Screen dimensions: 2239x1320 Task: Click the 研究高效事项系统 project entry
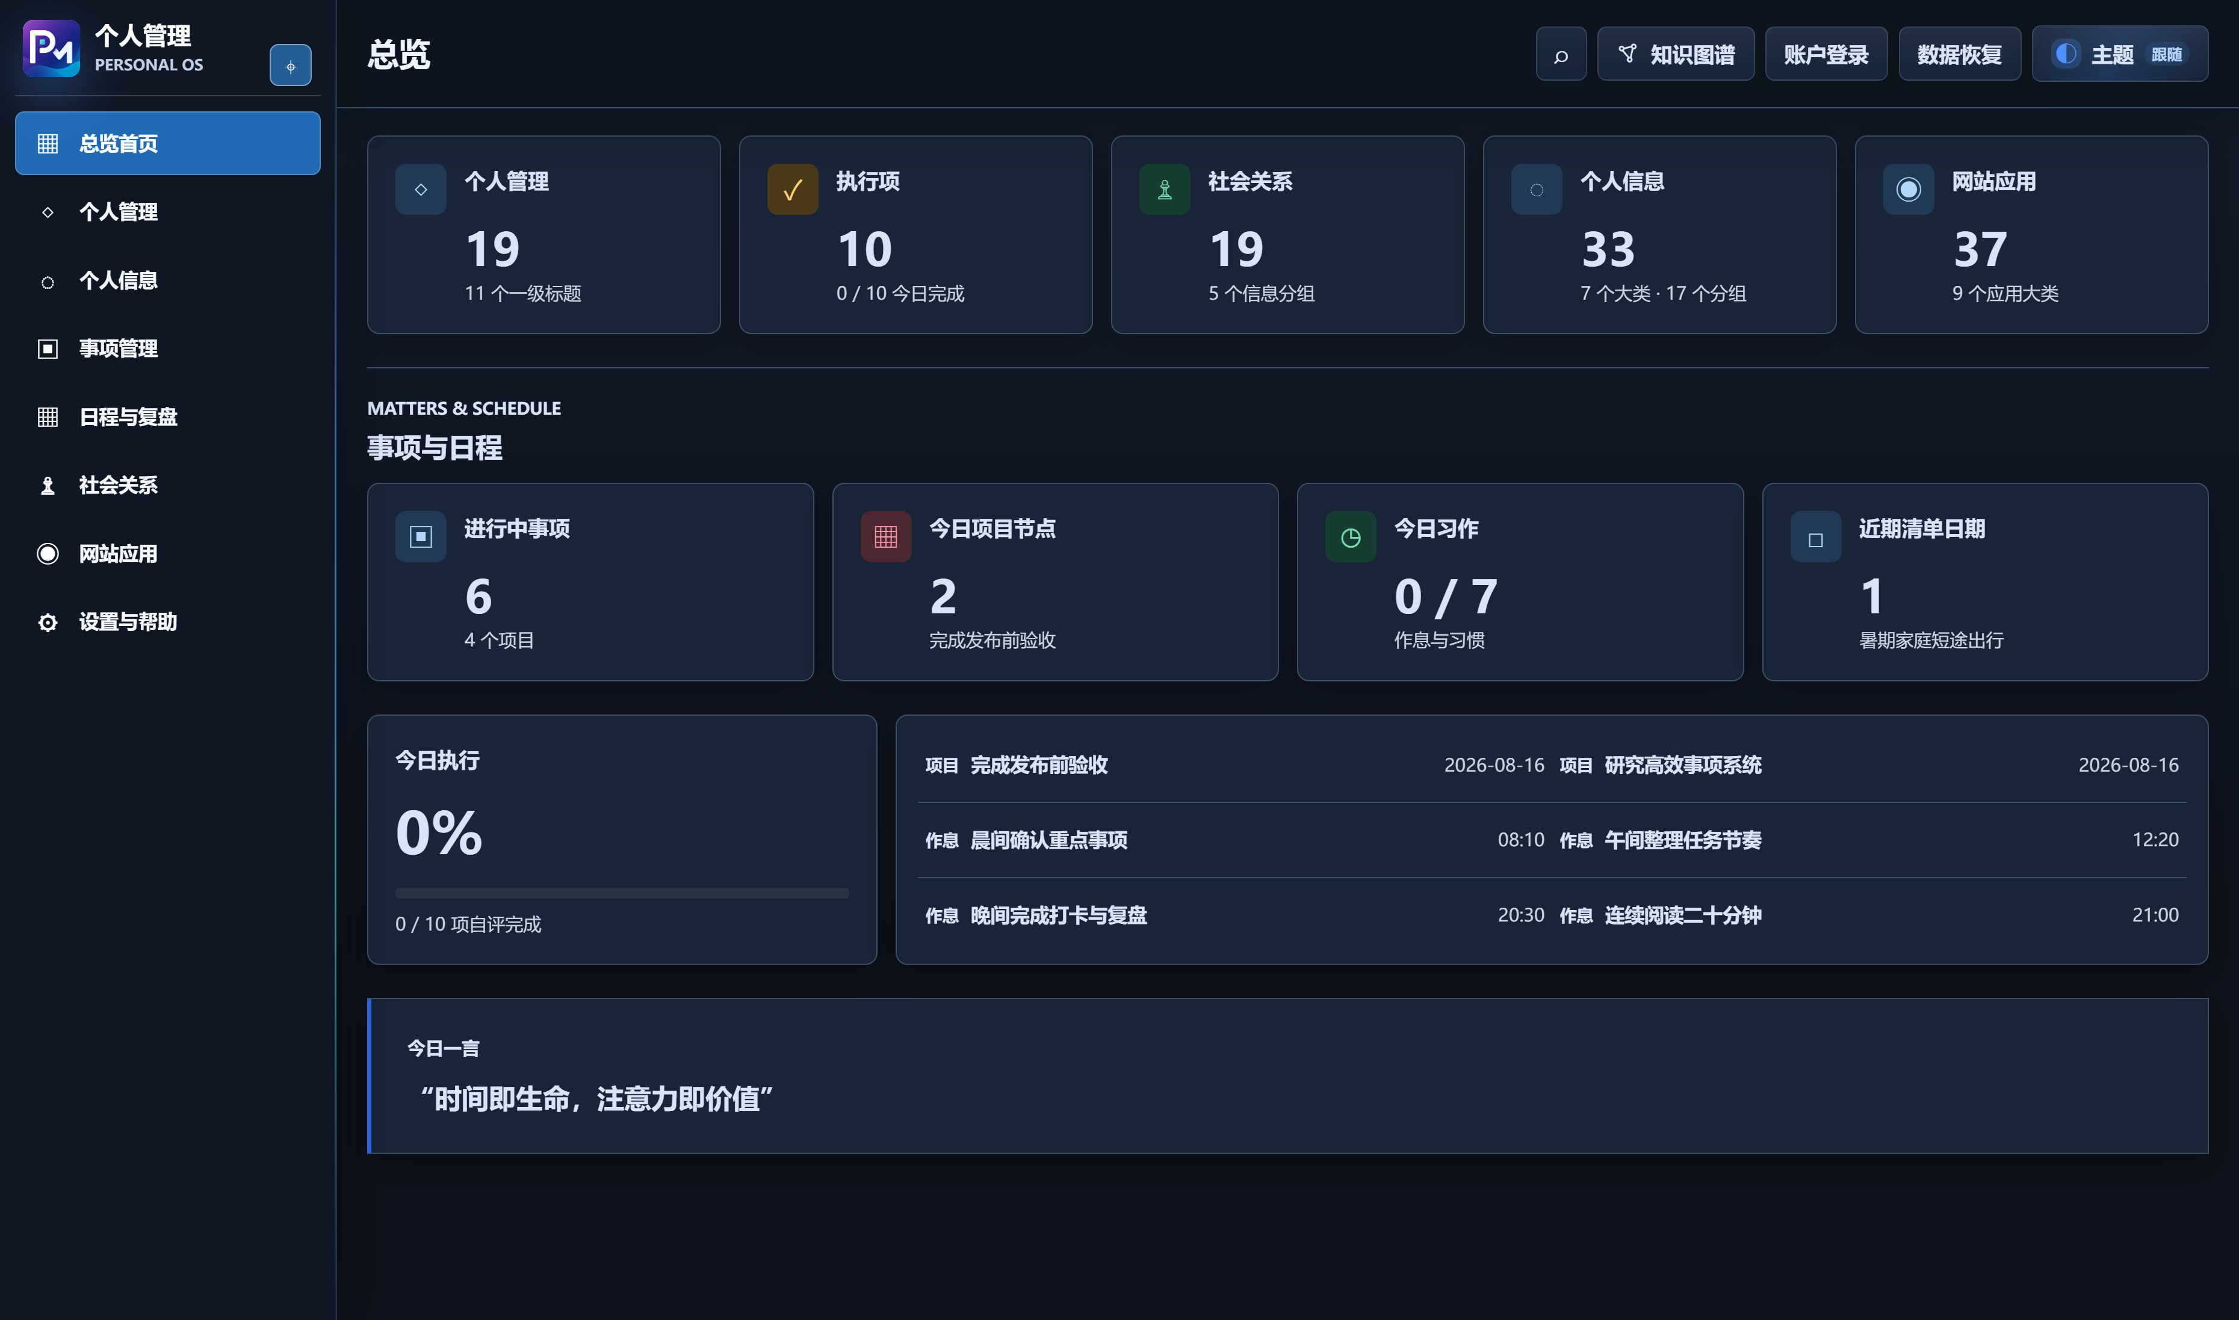1869,765
